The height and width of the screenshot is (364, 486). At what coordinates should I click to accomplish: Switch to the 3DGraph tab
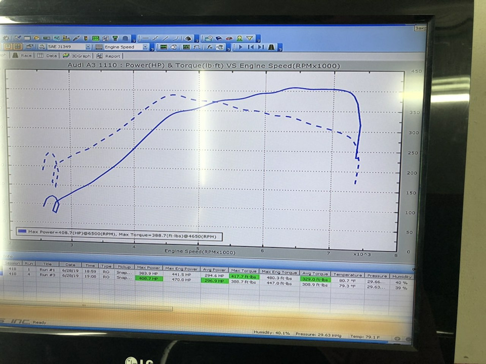[x=76, y=56]
